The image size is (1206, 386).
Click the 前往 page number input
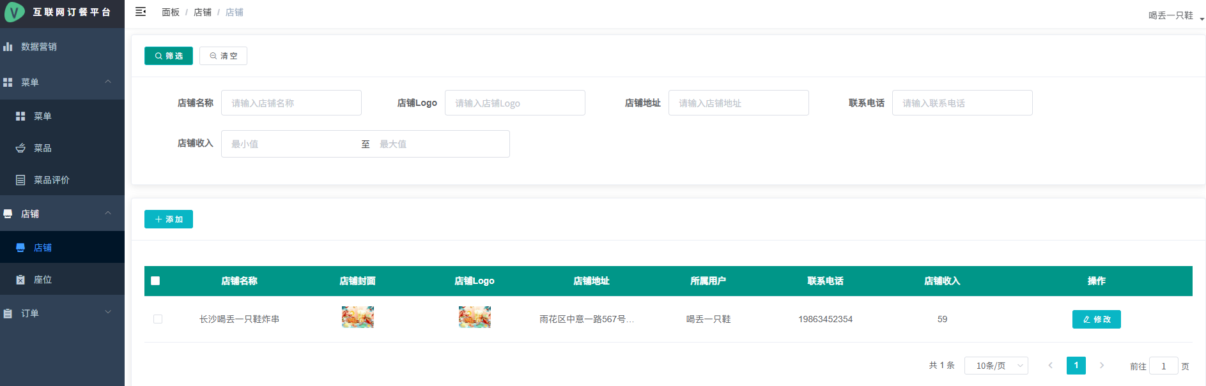(x=1163, y=366)
